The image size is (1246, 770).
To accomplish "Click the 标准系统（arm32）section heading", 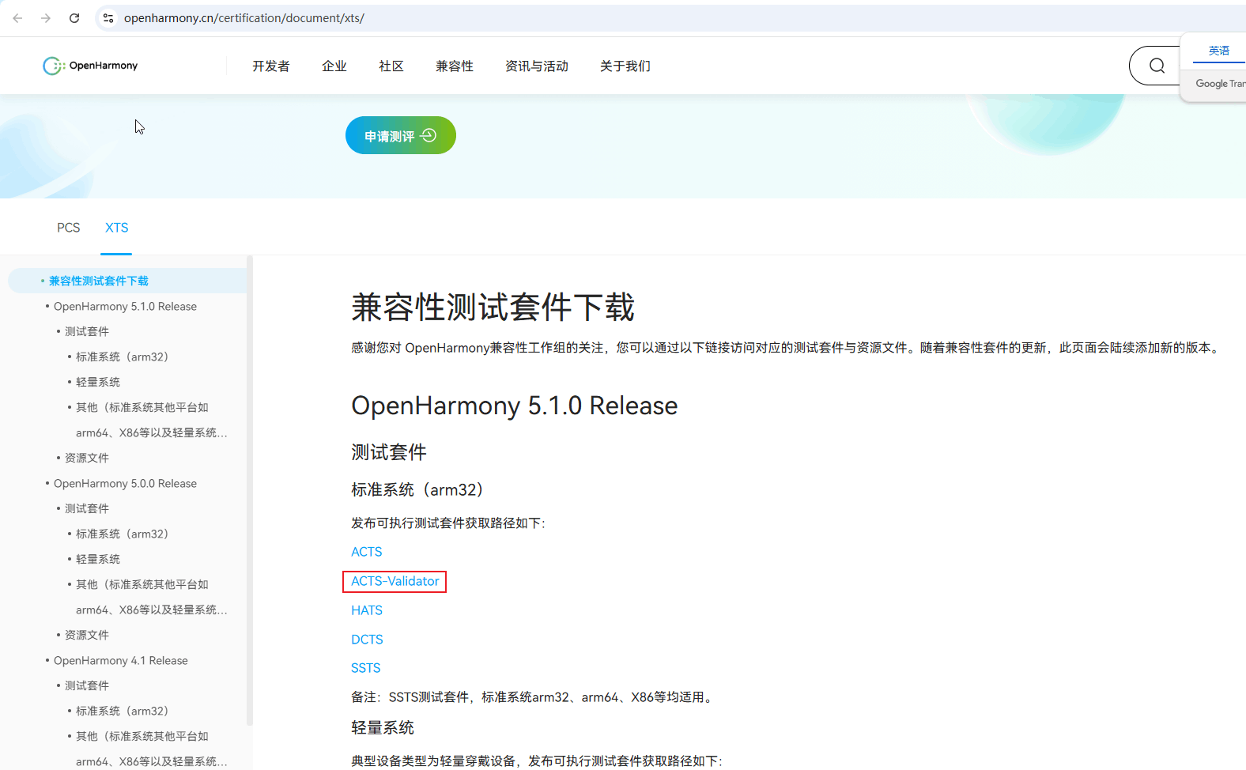I will pyautogui.click(x=417, y=490).
